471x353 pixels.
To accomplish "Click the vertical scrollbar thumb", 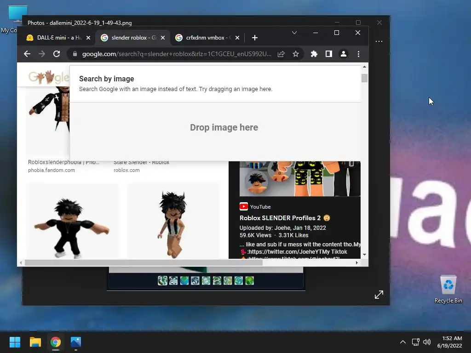I will (364, 78).
